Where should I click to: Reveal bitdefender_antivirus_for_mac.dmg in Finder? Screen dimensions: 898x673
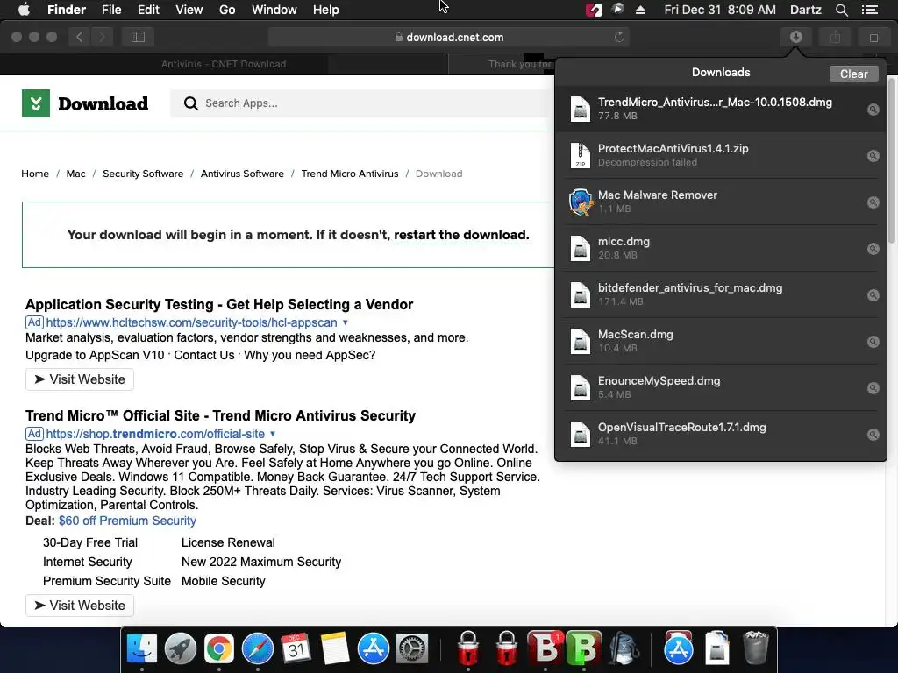[x=873, y=295]
